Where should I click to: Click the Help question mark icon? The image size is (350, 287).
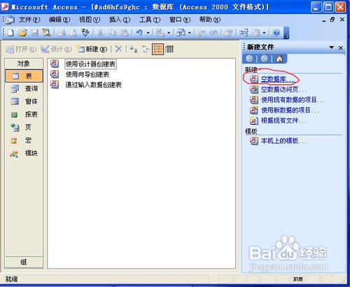(276, 33)
